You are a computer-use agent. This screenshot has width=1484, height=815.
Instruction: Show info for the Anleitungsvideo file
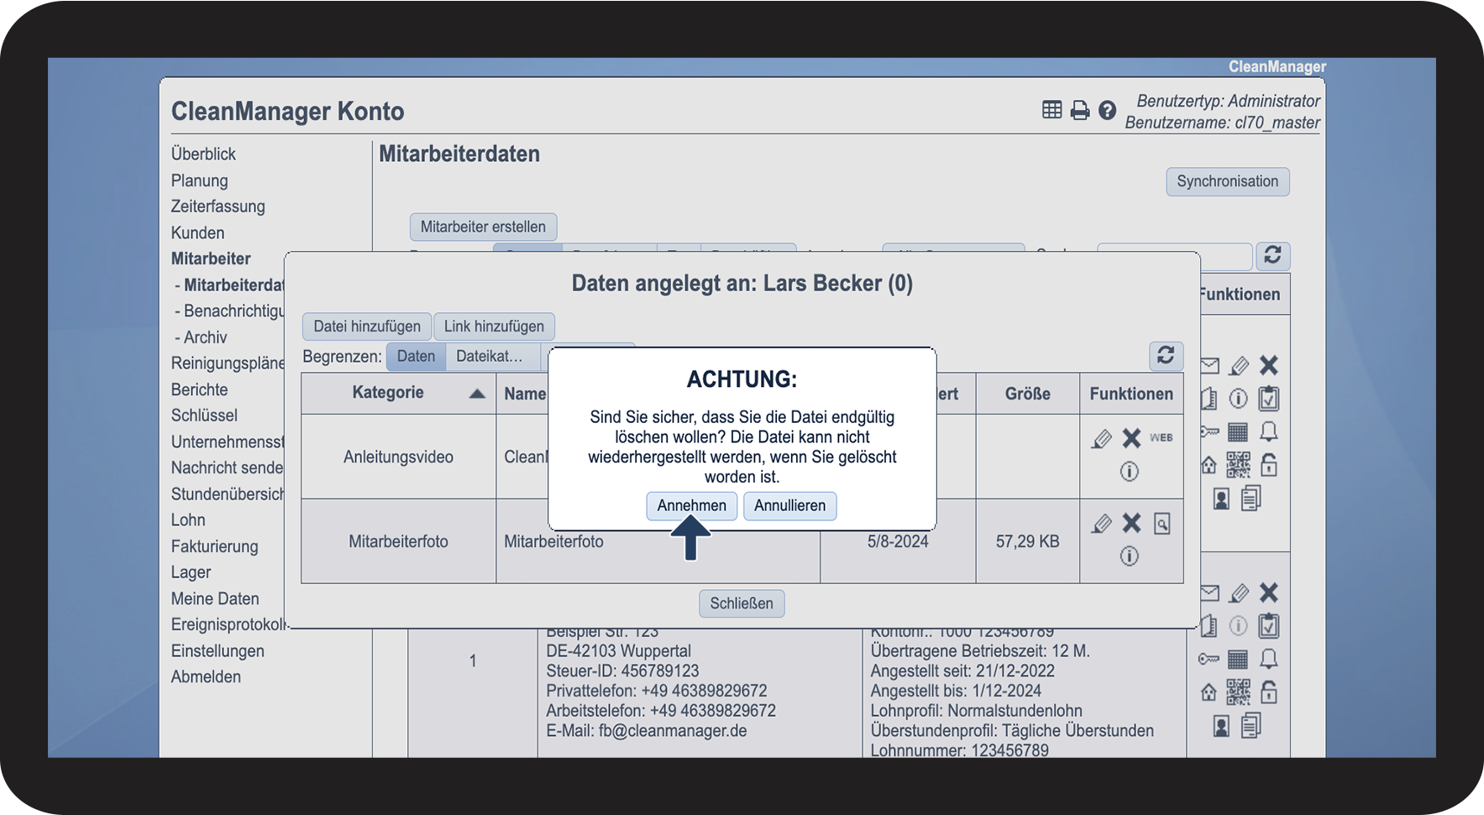point(1130,472)
